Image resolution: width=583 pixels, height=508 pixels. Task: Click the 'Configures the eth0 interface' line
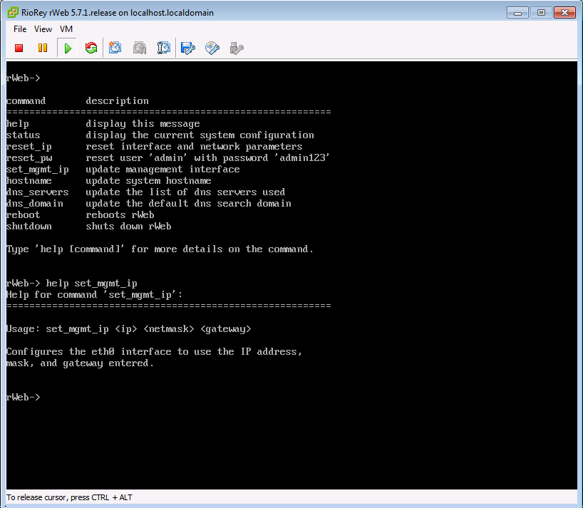pyautogui.click(x=154, y=351)
